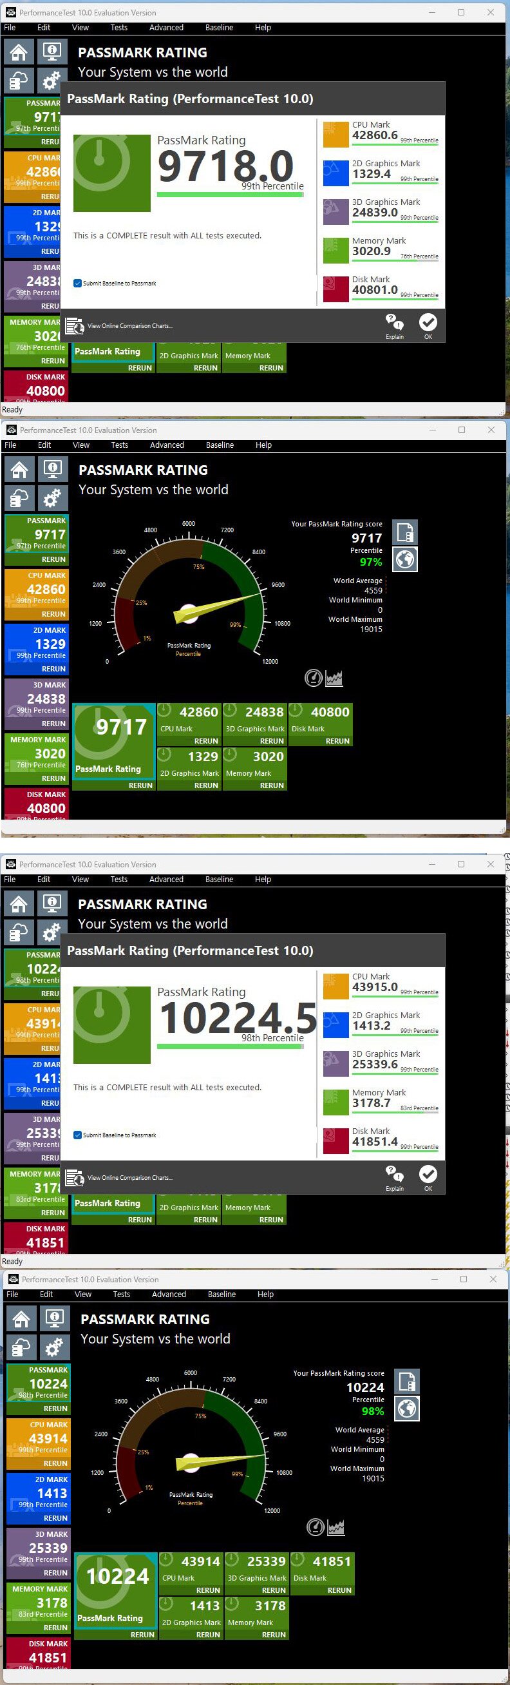Select distribution chart icon in the 10224 window

click(336, 1527)
